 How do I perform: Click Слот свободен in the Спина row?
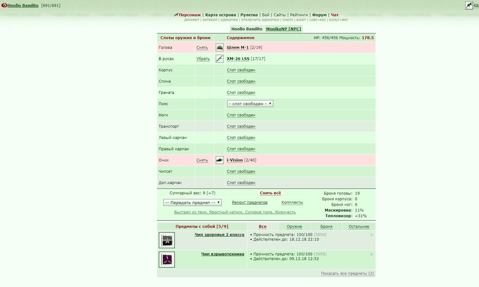coord(241,81)
